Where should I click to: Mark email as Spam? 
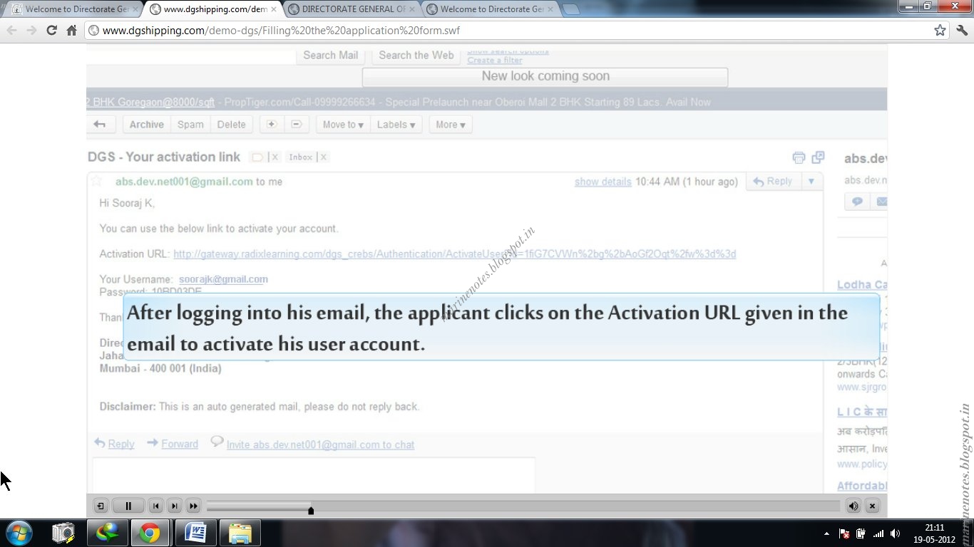pos(190,125)
